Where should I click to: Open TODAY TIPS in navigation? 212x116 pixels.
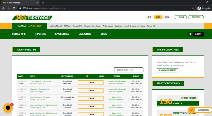[x=19, y=34]
